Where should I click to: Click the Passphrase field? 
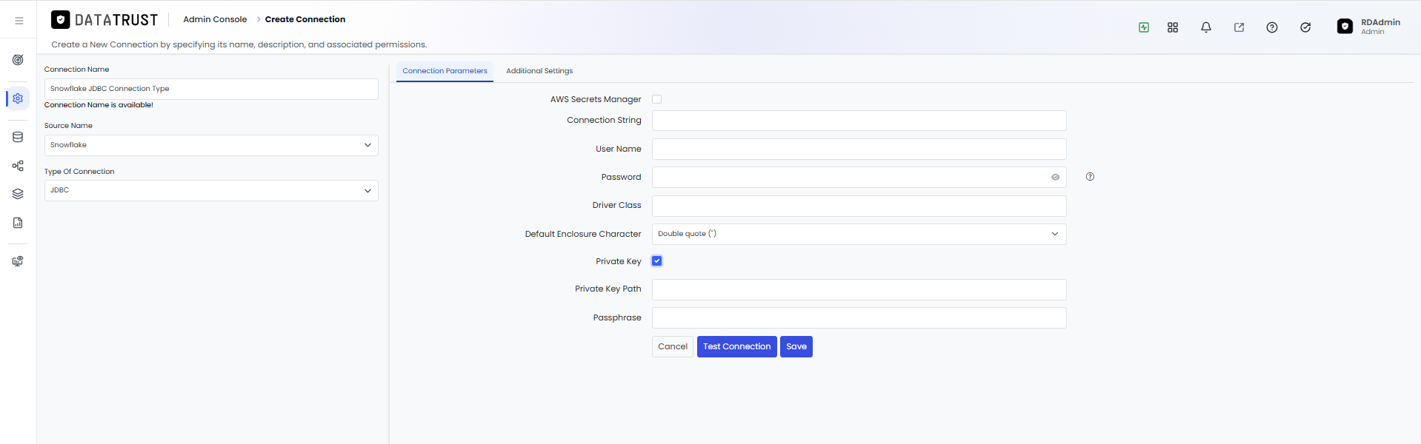click(859, 317)
